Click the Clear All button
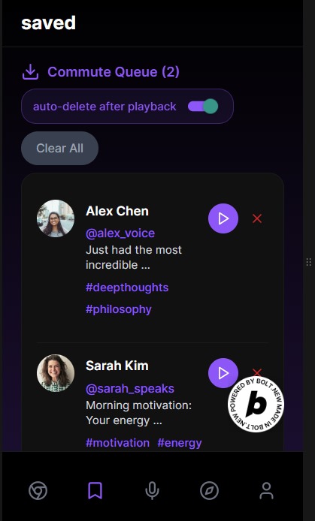The image size is (315, 521). (60, 148)
